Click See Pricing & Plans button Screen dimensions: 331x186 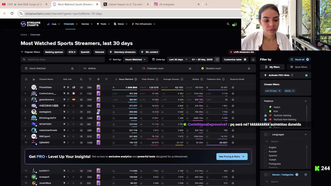point(232,157)
